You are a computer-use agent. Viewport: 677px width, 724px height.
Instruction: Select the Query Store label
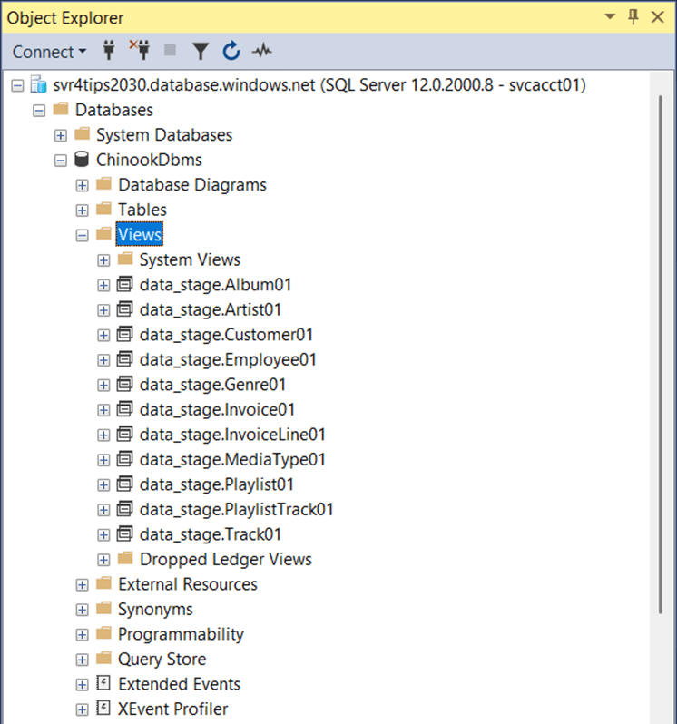pyautogui.click(x=162, y=660)
